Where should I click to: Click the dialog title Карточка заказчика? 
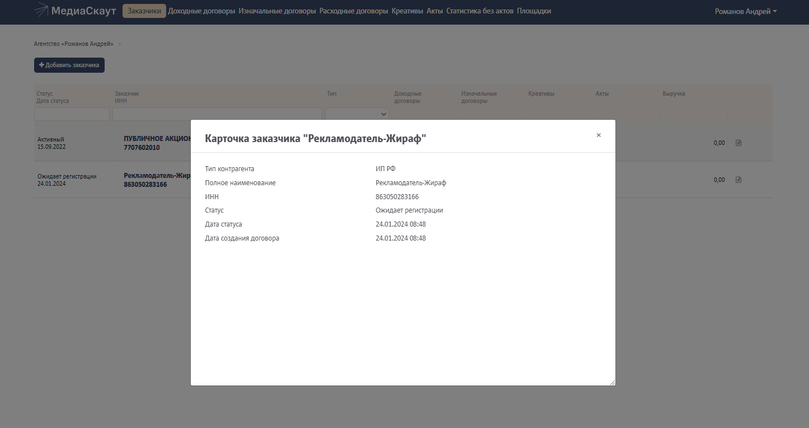coord(316,139)
